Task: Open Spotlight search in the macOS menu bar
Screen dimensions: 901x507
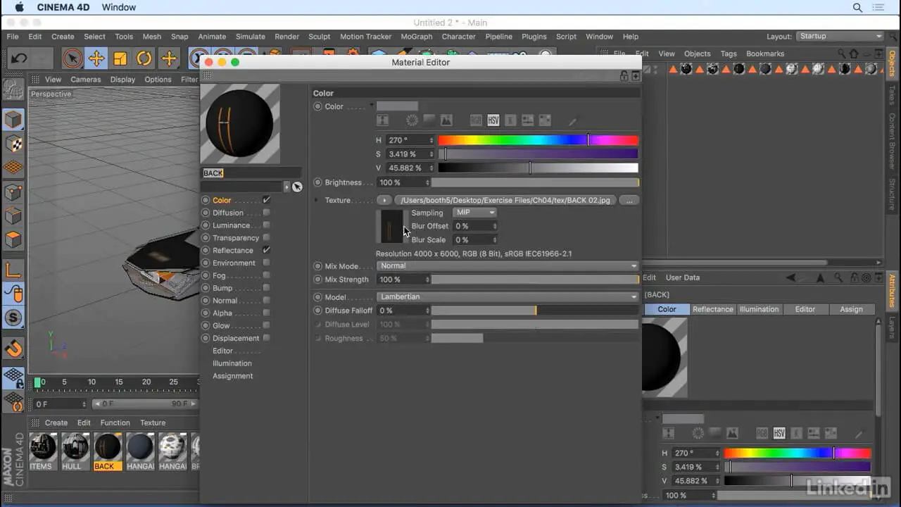Action: click(857, 7)
